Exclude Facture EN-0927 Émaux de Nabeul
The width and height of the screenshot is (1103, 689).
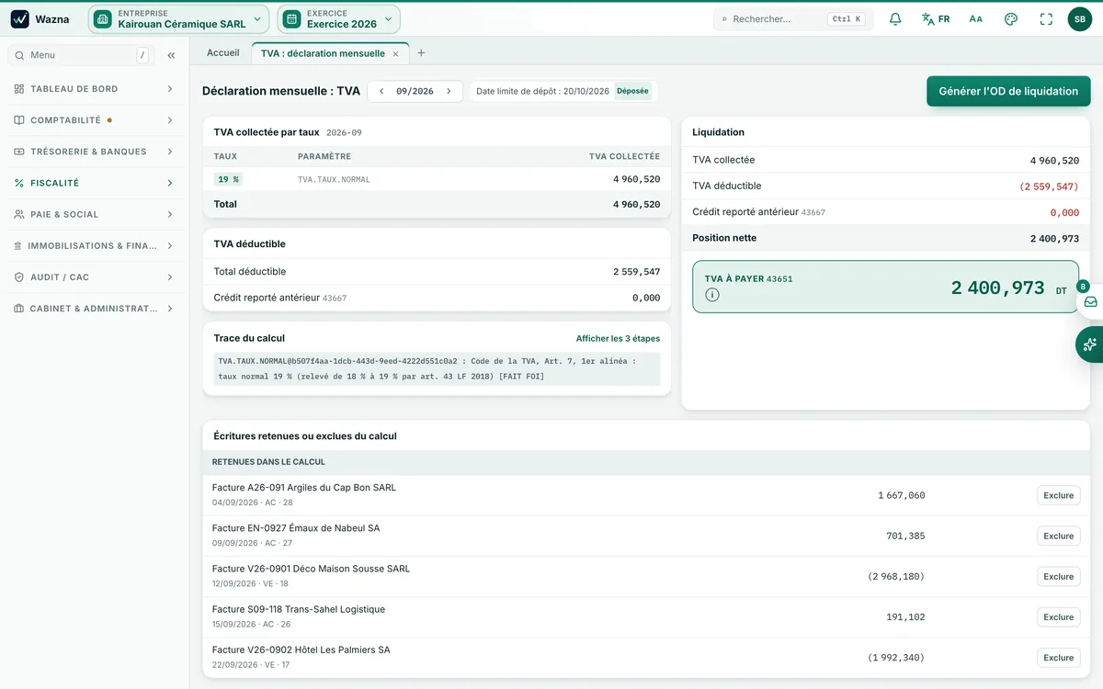(1059, 536)
